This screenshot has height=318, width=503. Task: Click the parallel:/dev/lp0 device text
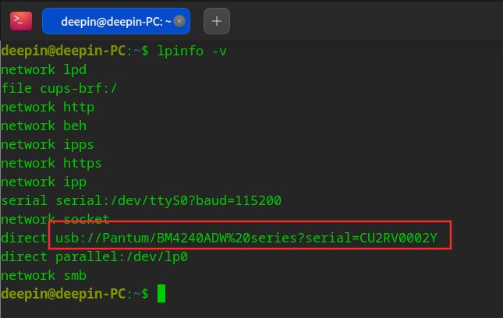tap(122, 256)
